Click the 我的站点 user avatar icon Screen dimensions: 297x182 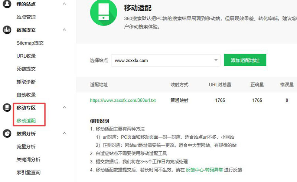7,4
